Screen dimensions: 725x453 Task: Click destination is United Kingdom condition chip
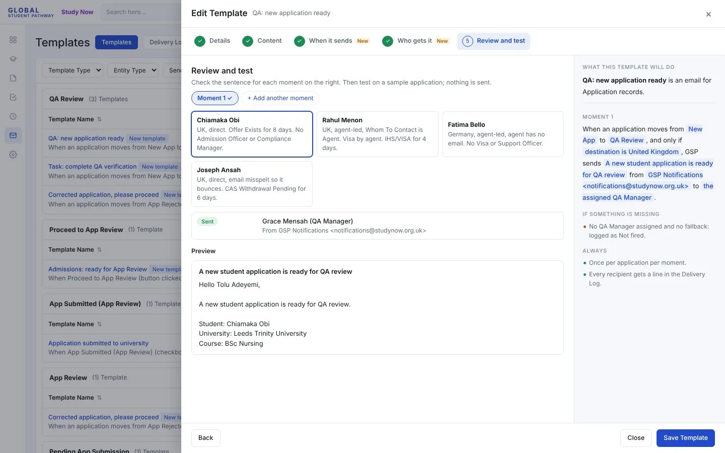[x=632, y=152]
